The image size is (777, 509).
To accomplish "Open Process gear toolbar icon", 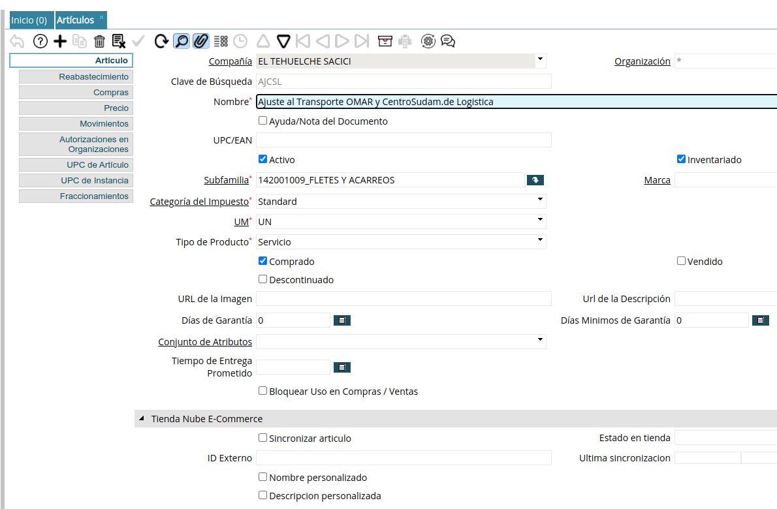I will click(x=428, y=41).
